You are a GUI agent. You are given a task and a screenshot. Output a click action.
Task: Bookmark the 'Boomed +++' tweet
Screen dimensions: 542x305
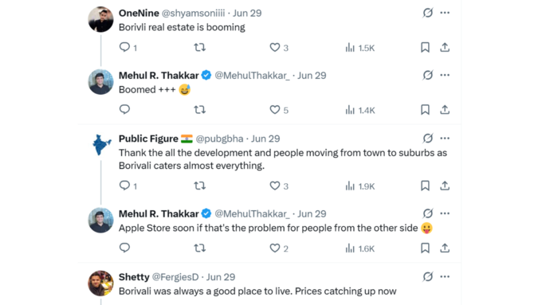click(425, 110)
